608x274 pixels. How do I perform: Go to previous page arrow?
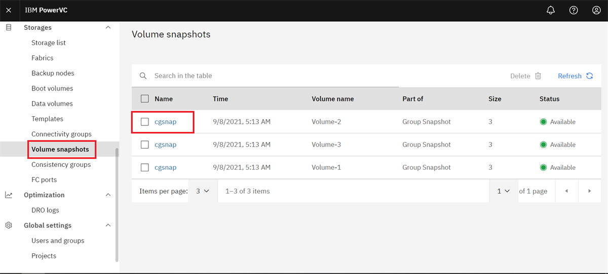pyautogui.click(x=566, y=191)
